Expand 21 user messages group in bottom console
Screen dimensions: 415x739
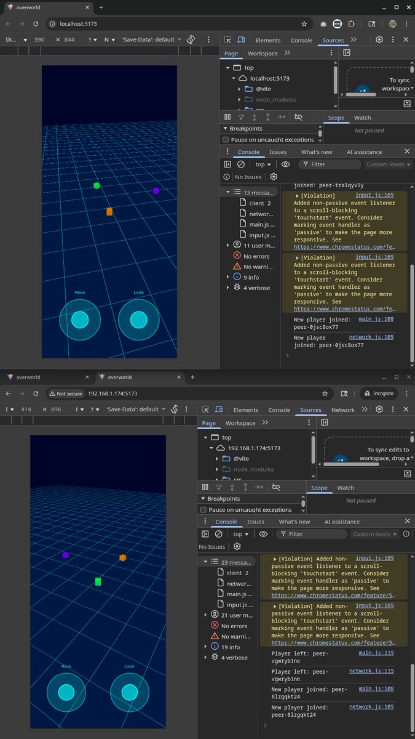tap(207, 615)
